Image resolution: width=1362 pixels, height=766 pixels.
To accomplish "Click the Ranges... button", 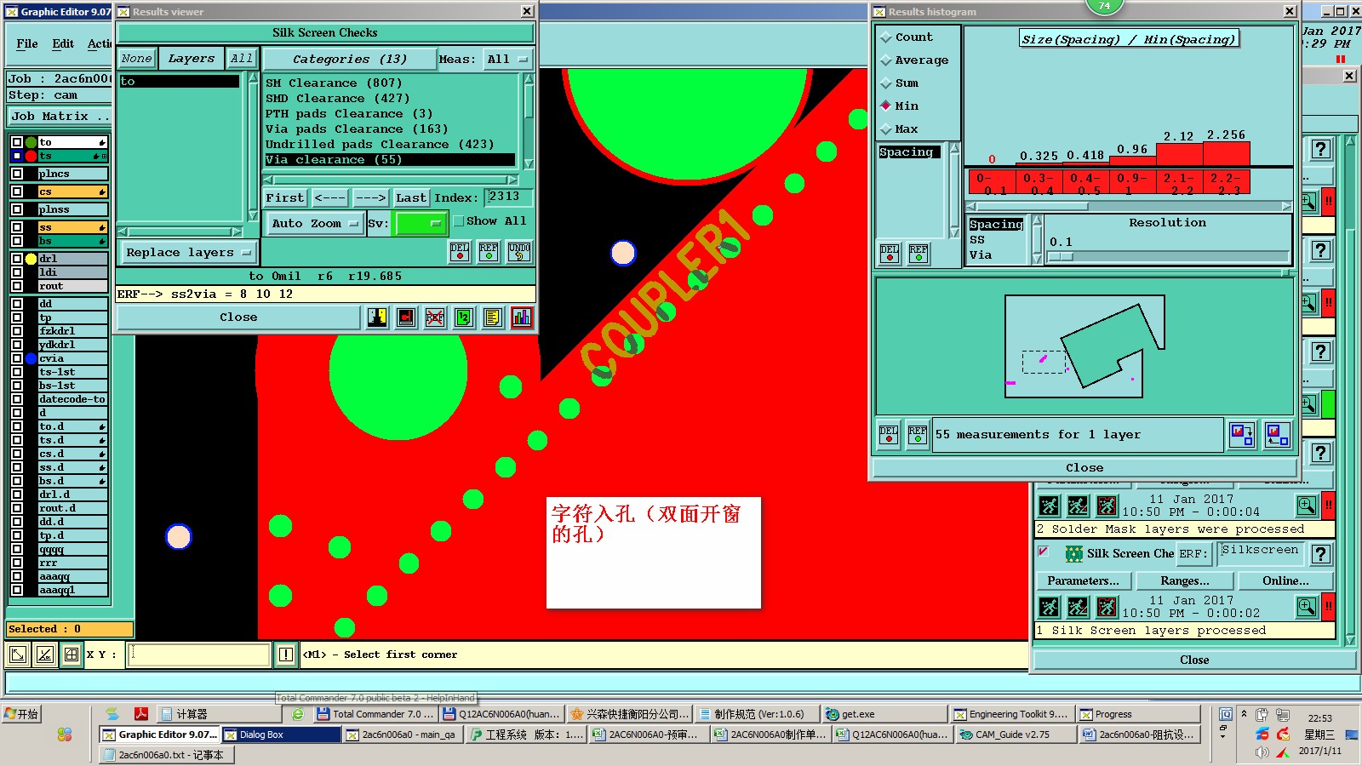I will tap(1185, 580).
